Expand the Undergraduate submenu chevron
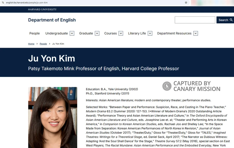This screenshot has height=148, width=234. coord(72,33)
